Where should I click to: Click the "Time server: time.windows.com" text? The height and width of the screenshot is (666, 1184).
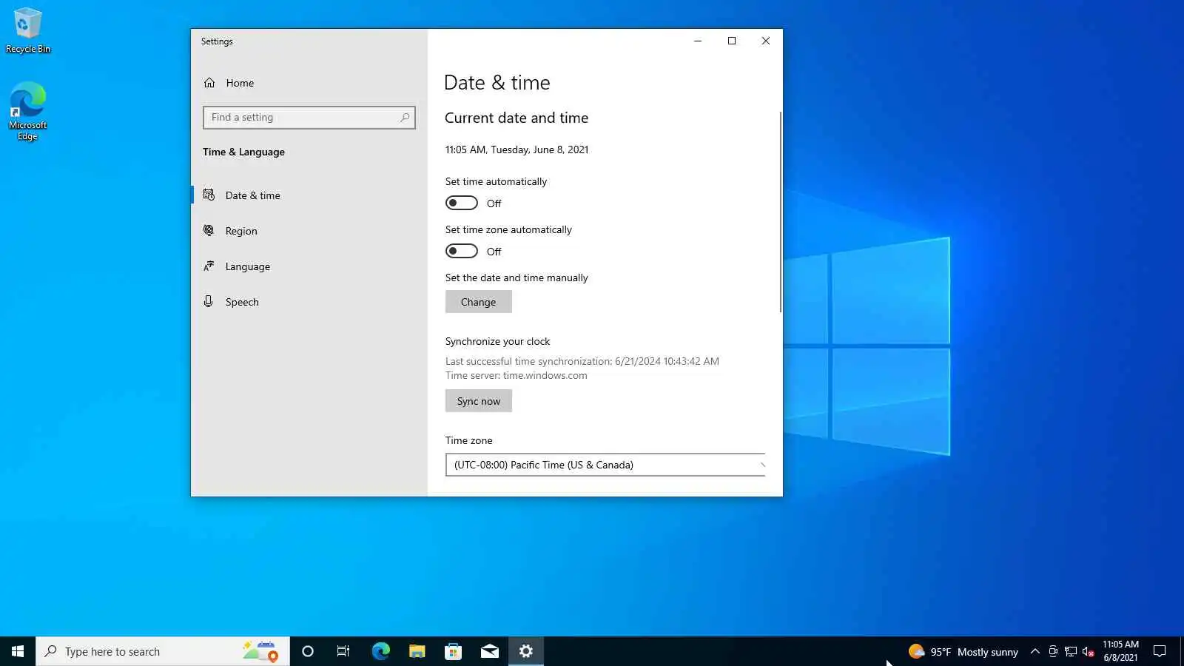click(x=517, y=375)
